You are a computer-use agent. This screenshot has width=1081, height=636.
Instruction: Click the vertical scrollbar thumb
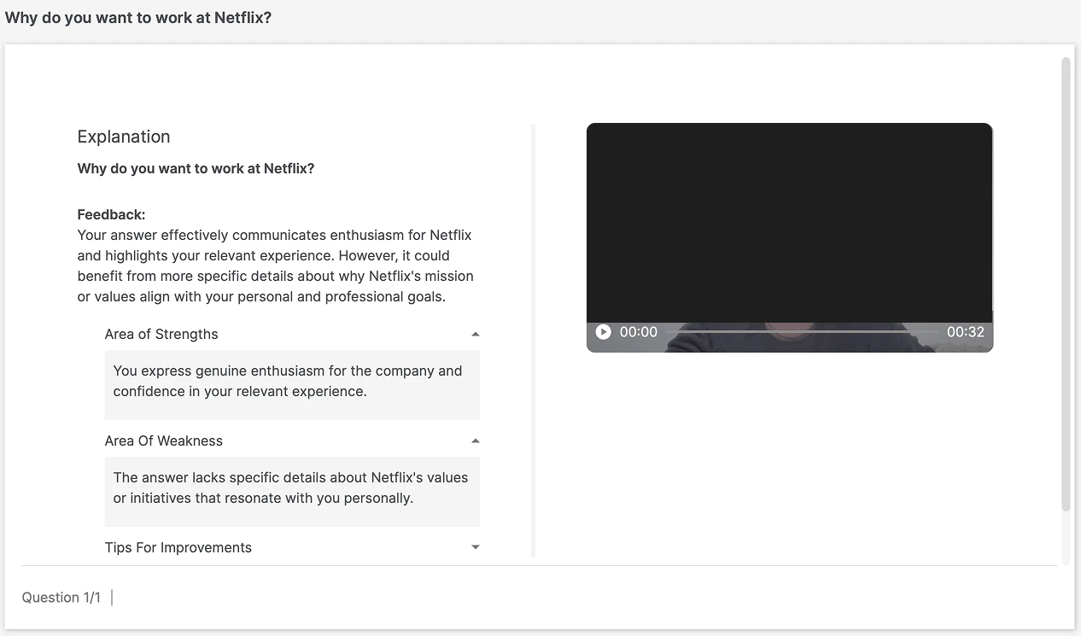[1066, 284]
